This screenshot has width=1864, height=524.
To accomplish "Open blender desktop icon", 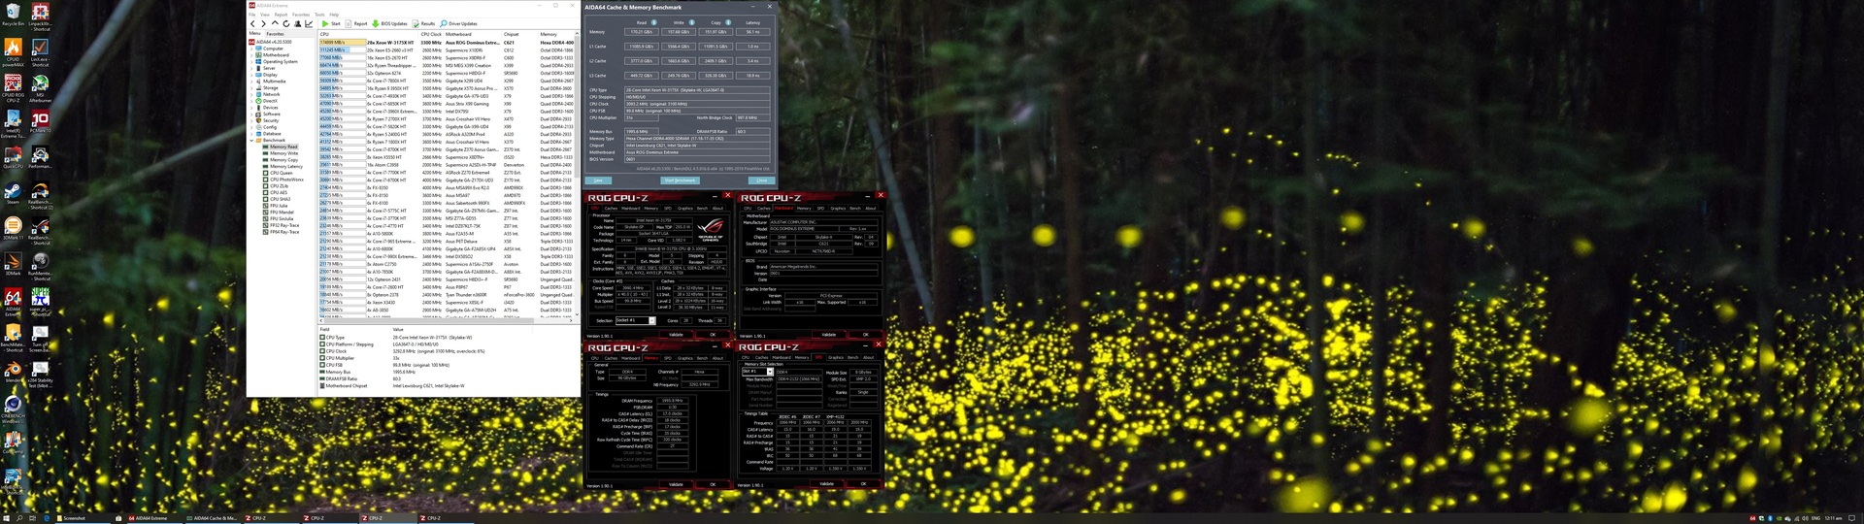I will tap(14, 371).
